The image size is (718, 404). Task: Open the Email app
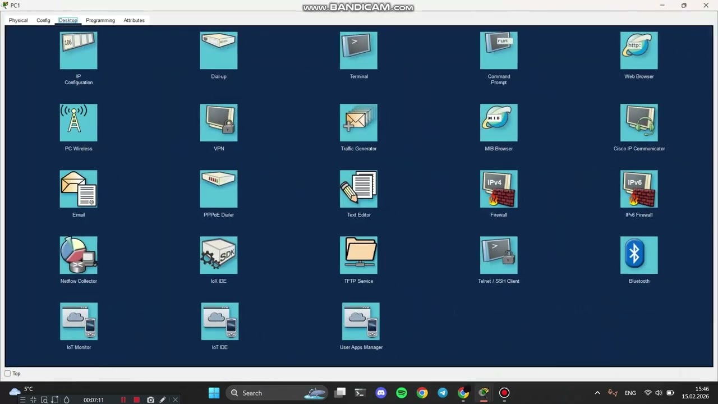pyautogui.click(x=79, y=189)
